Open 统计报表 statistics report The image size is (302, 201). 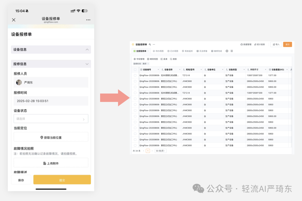(259, 45)
